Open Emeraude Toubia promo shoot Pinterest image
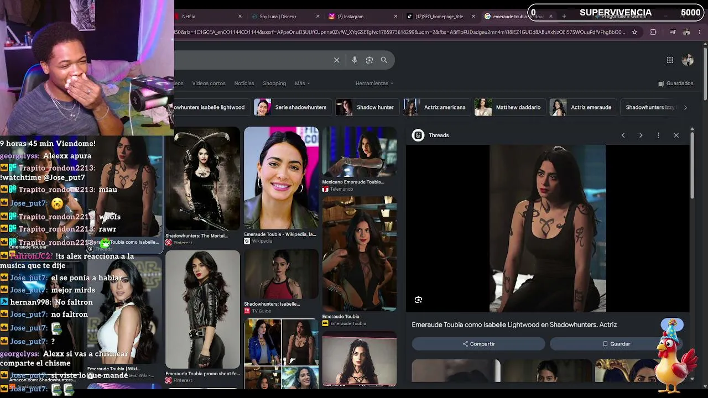Screen dimensions: 708x398 (202, 309)
